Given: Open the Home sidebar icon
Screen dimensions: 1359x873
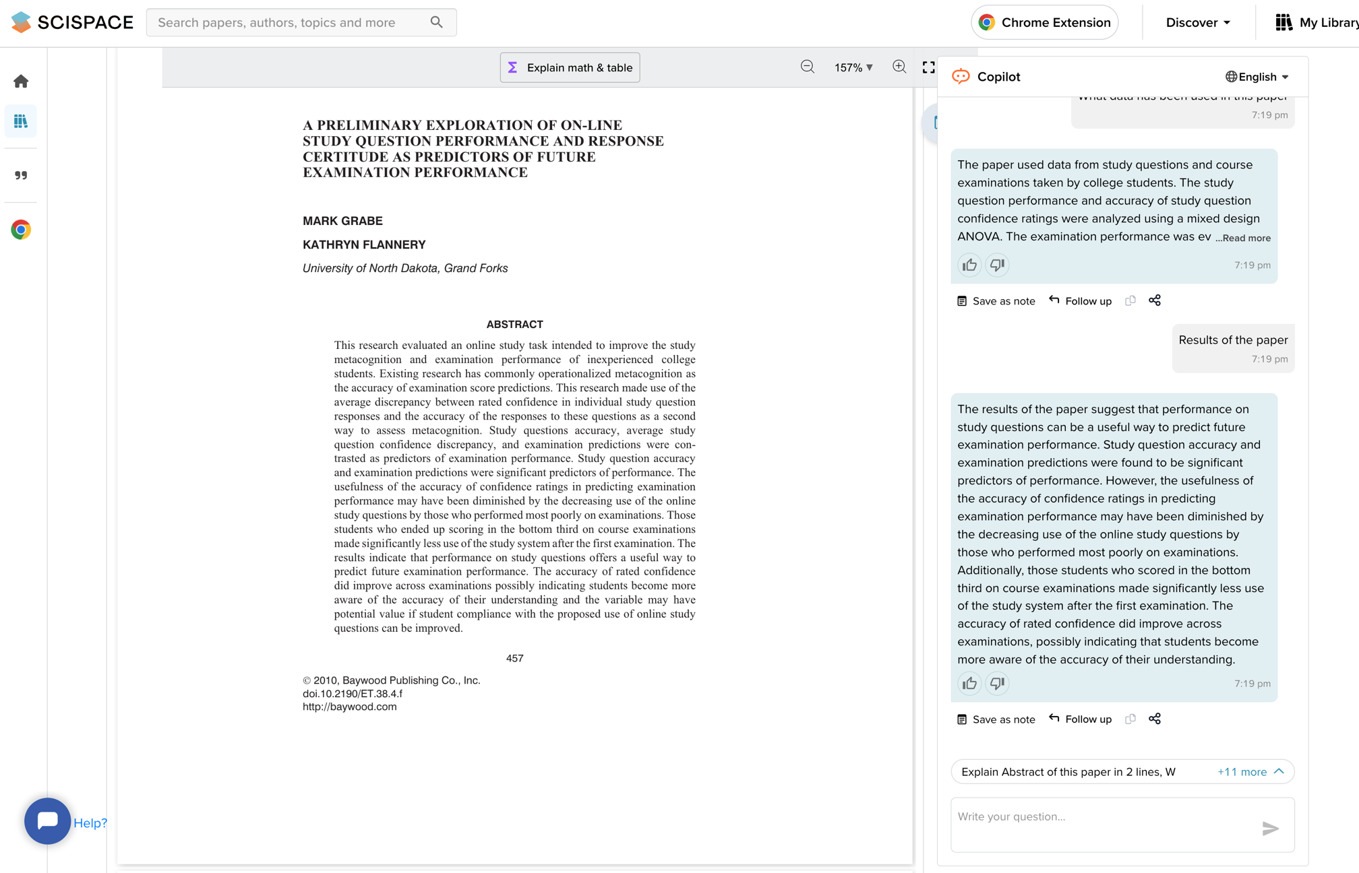Looking at the screenshot, I should (21, 82).
